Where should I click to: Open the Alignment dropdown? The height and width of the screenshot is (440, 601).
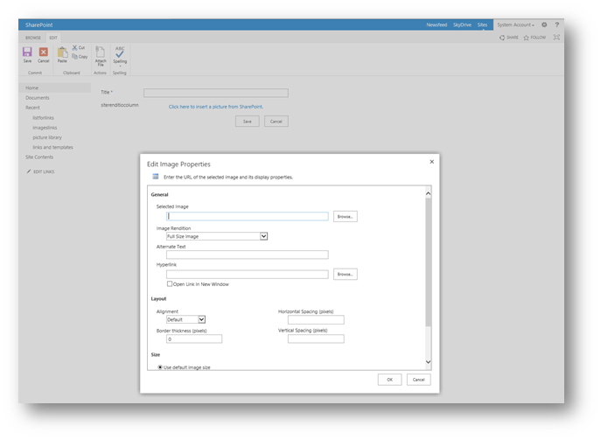201,320
